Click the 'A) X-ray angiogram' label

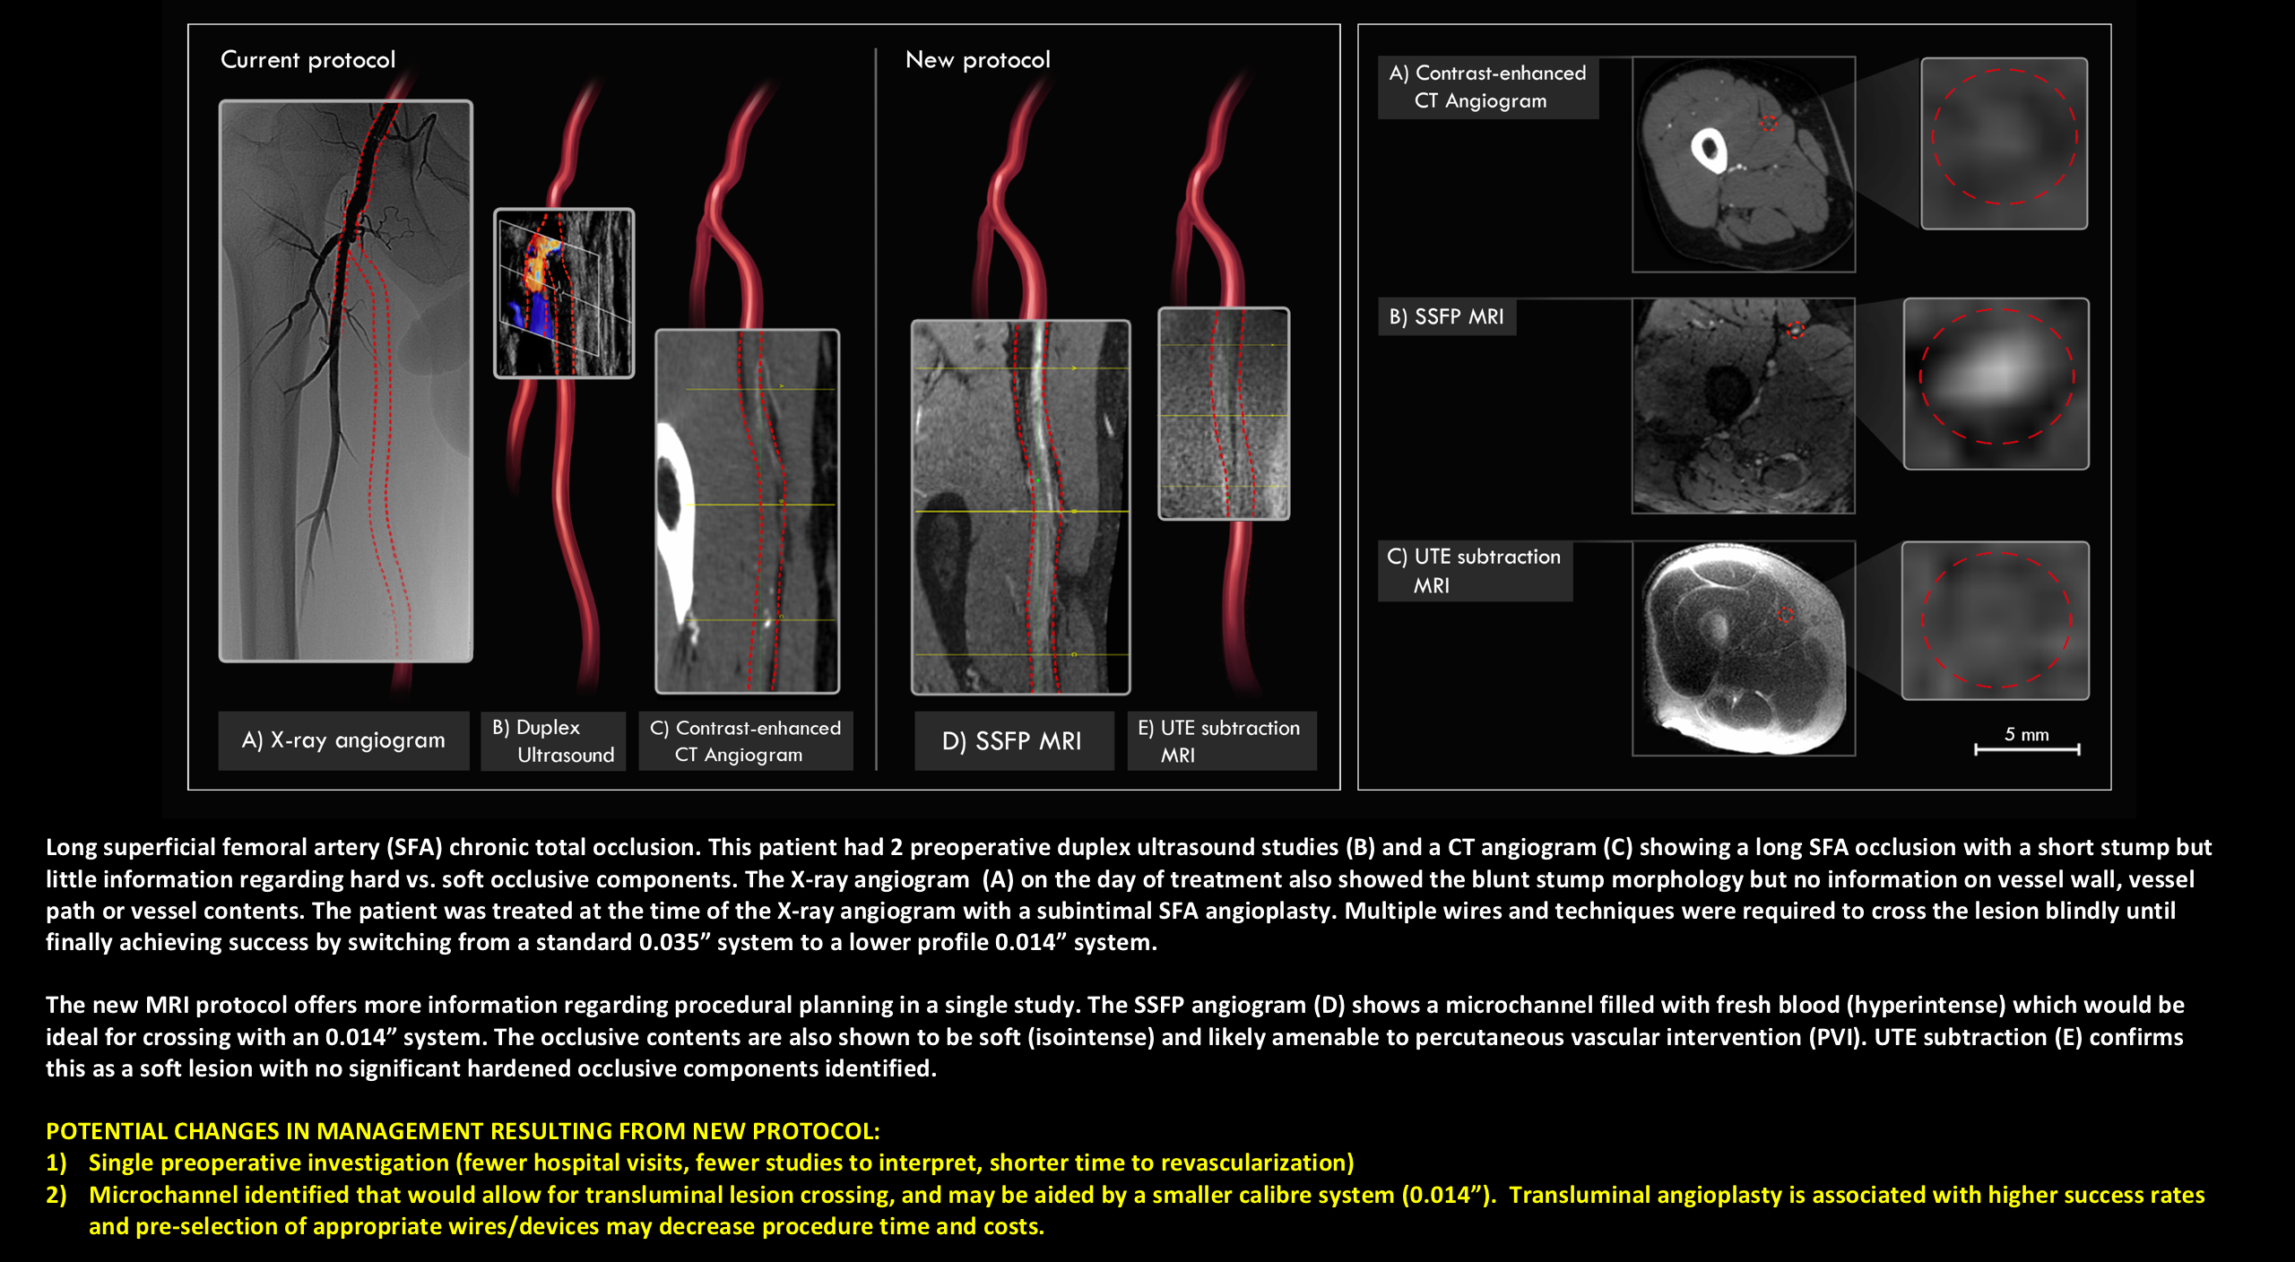[x=343, y=740]
